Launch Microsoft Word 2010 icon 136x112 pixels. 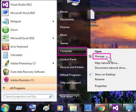coord(5,13)
